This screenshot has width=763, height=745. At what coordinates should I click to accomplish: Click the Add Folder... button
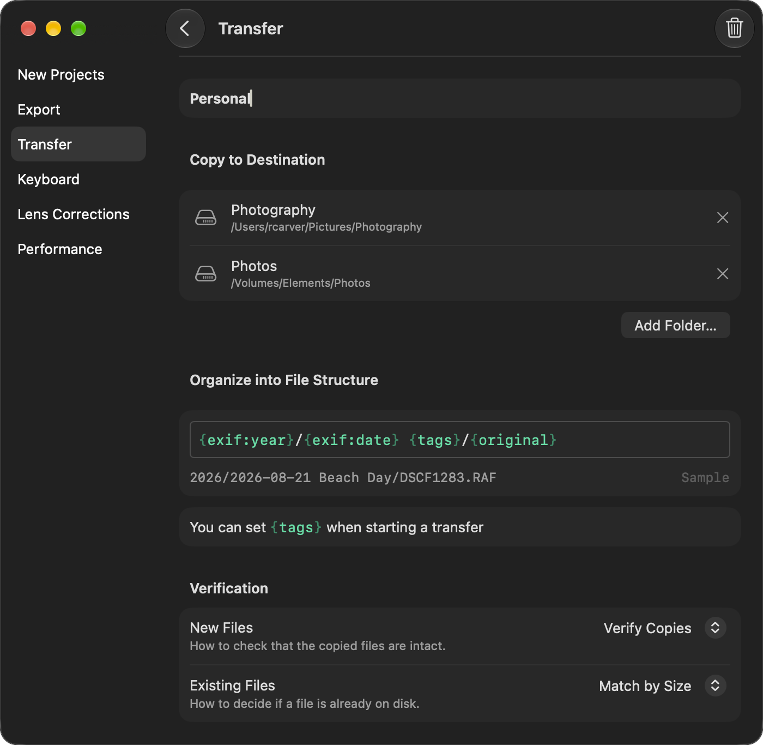(675, 325)
